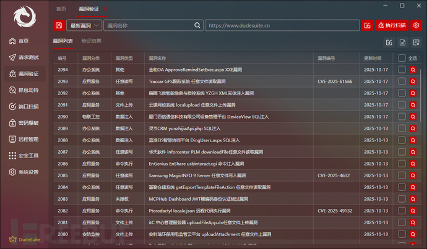Click the 执行扫描 button
The image size is (427, 249).
click(391, 25)
